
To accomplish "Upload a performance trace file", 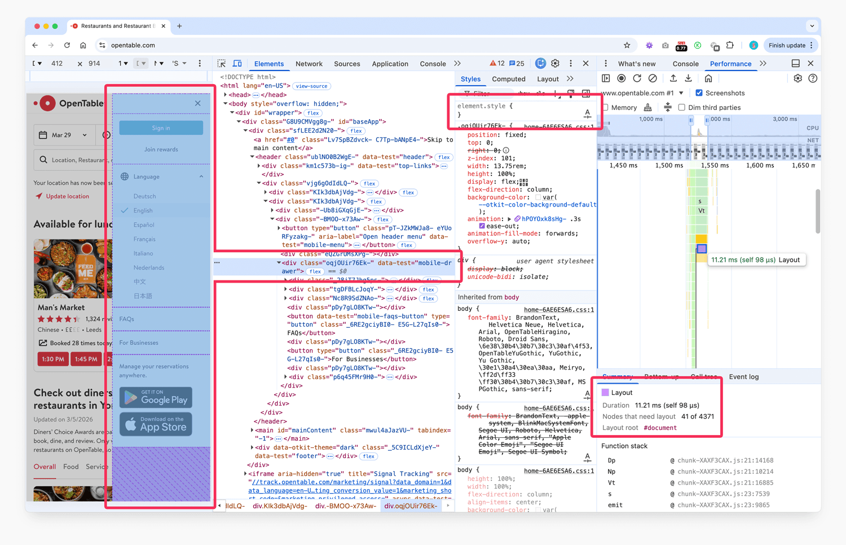I will click(x=673, y=78).
